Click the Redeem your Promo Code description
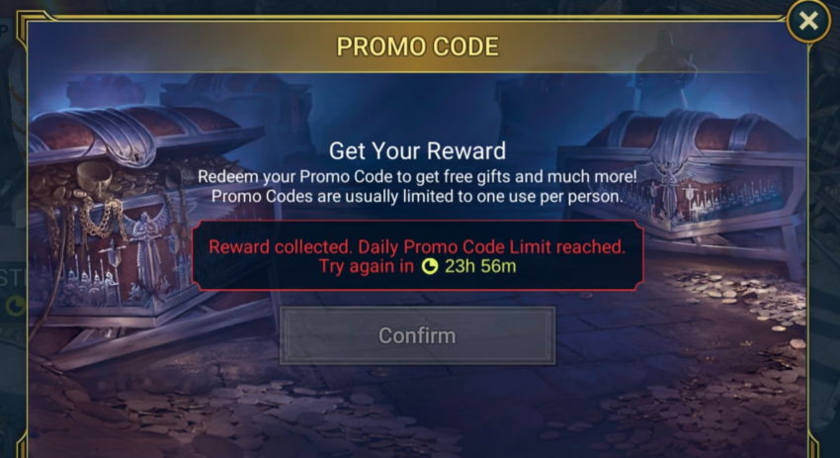This screenshot has width=840, height=458. [417, 176]
